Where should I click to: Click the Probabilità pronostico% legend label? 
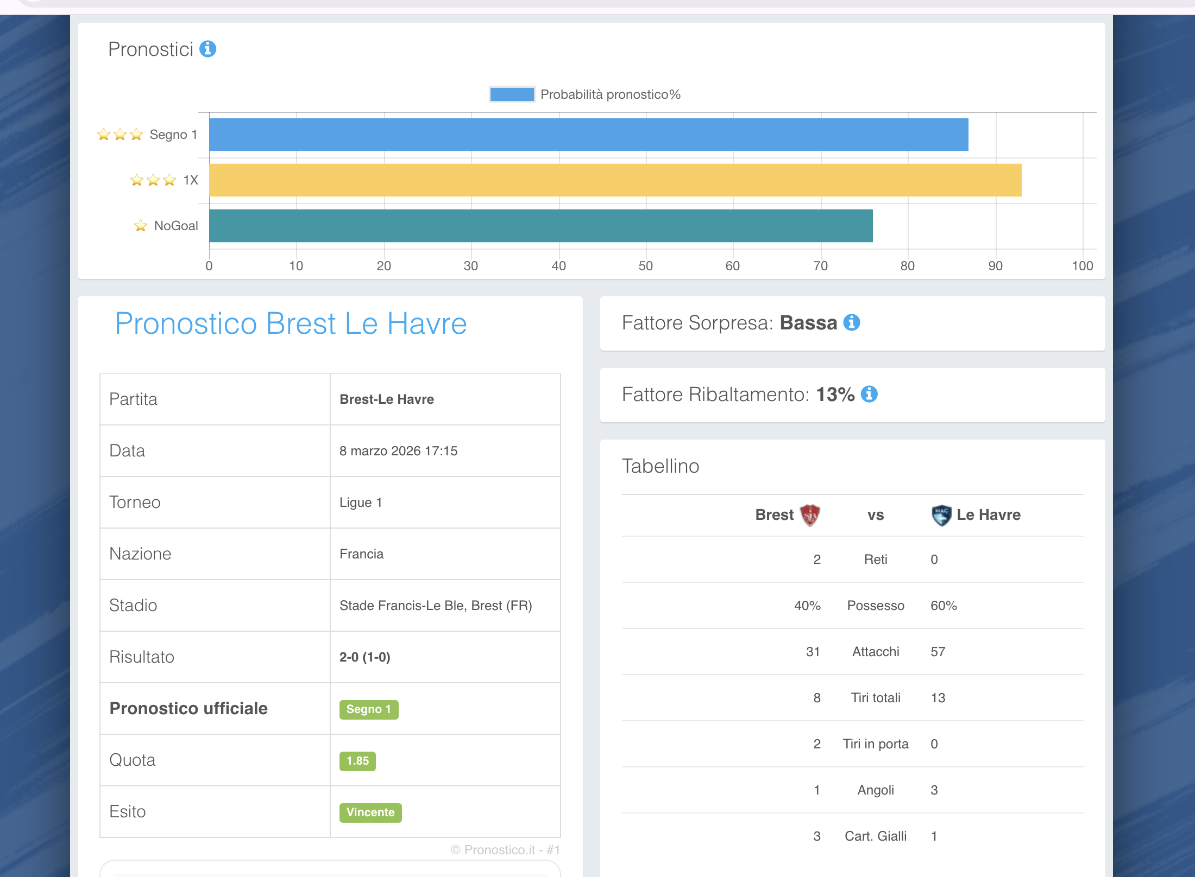click(x=610, y=94)
